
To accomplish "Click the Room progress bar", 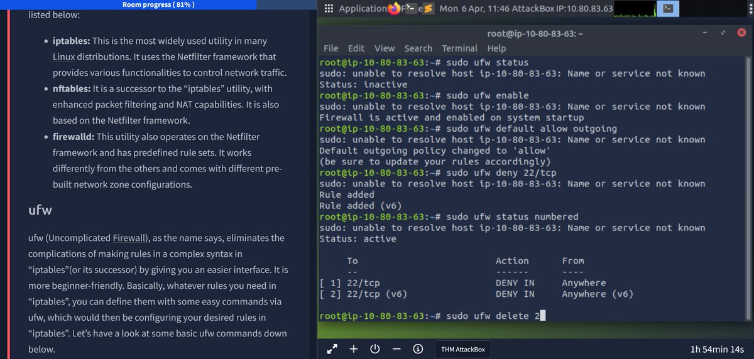I will click(x=157, y=4).
